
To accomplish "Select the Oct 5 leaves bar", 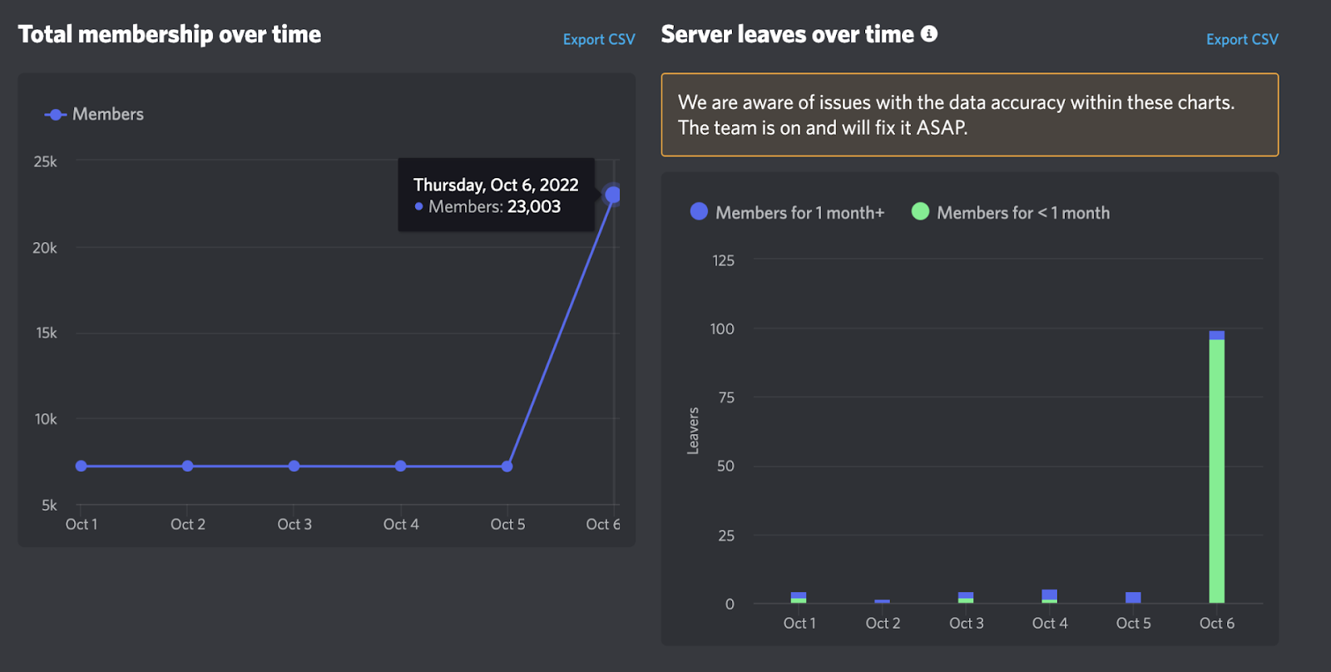I will (x=1133, y=597).
